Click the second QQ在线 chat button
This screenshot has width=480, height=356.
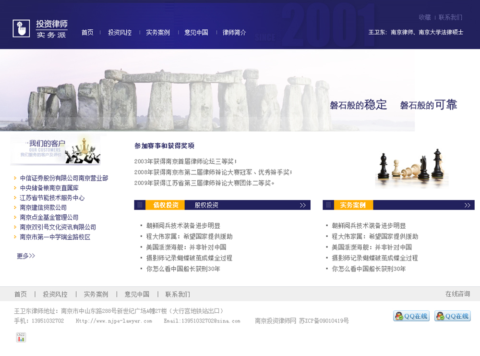[452, 316]
